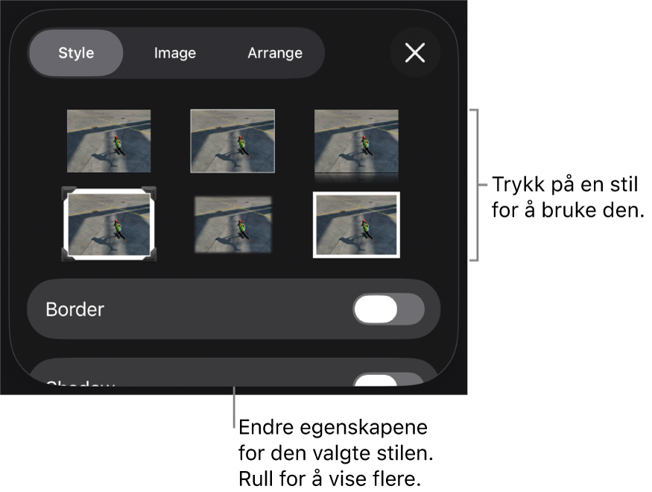Choose the thin outline image style
The width and height of the screenshot is (652, 492).
click(x=232, y=141)
